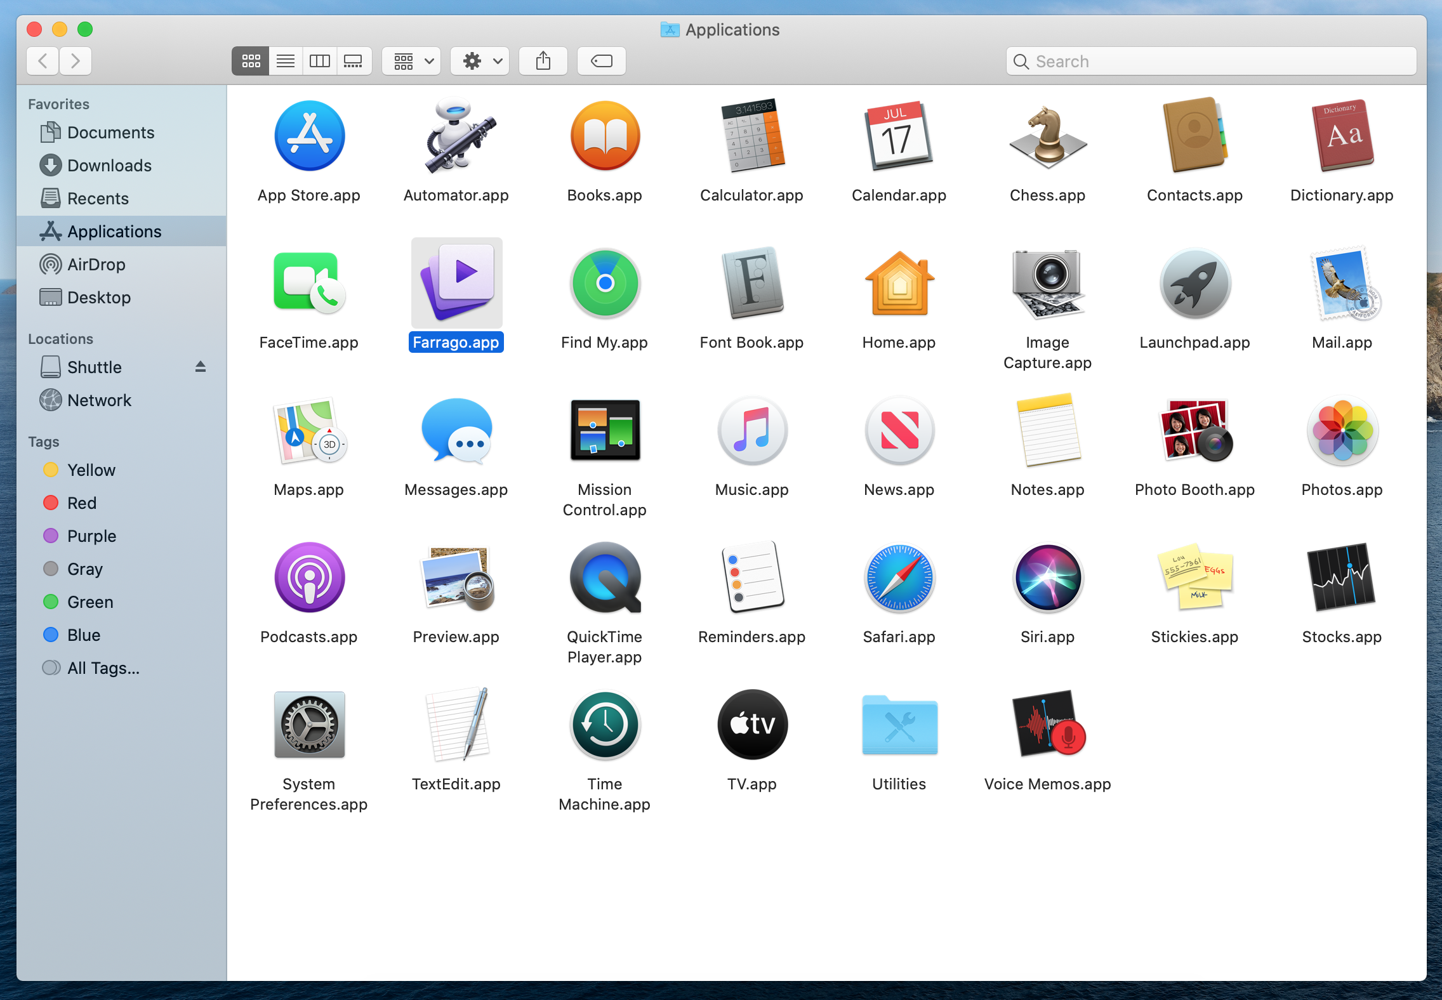Go forward with the right arrow

tap(76, 61)
